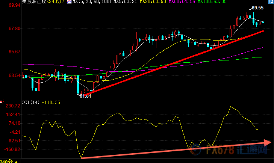
Task: Click the 152.41 CCI axis label
Action: 13,115
